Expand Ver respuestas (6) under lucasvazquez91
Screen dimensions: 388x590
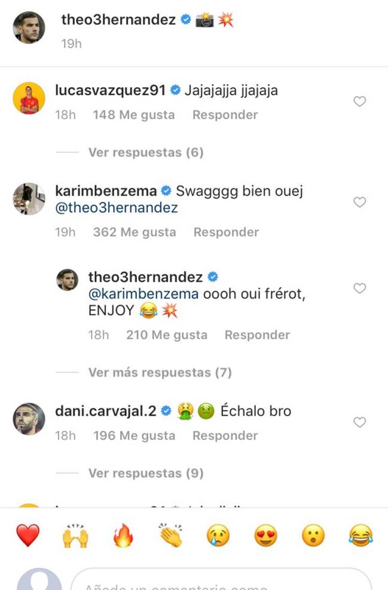tap(146, 153)
